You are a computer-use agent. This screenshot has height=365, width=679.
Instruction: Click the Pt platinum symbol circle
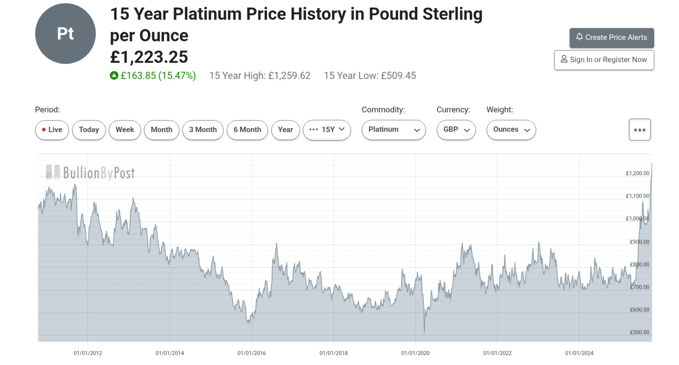(65, 33)
